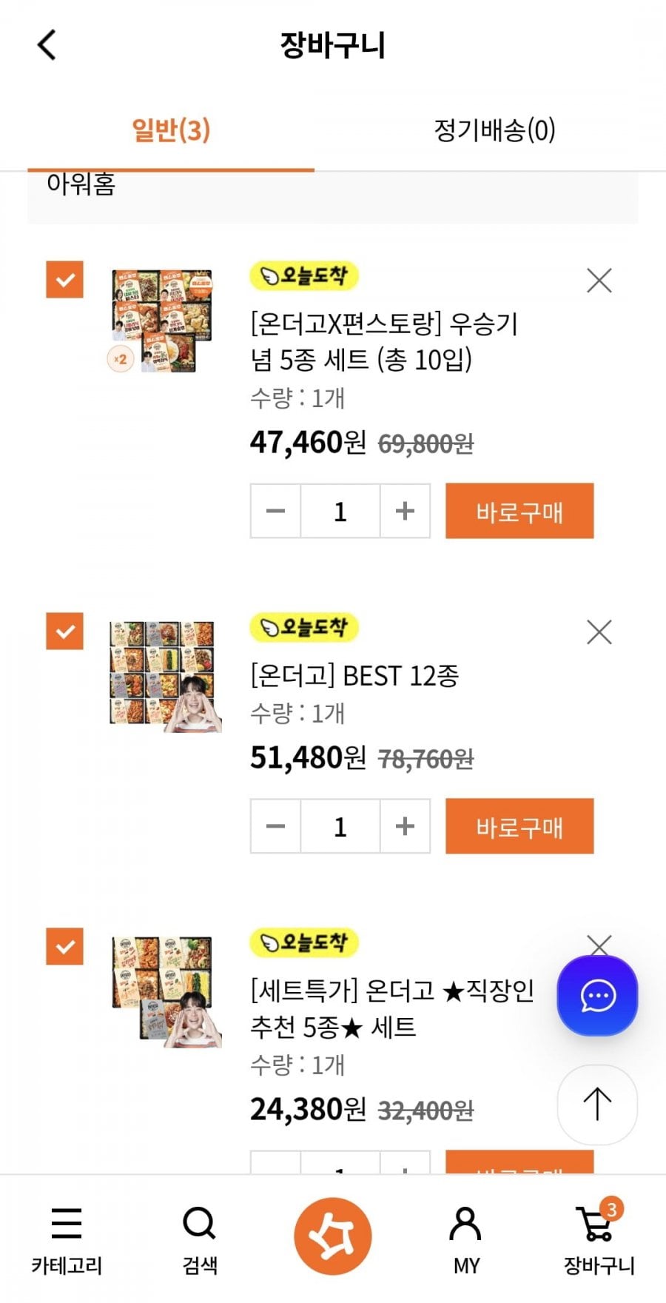Remove the BEST 12종 item from cart

coord(599,632)
